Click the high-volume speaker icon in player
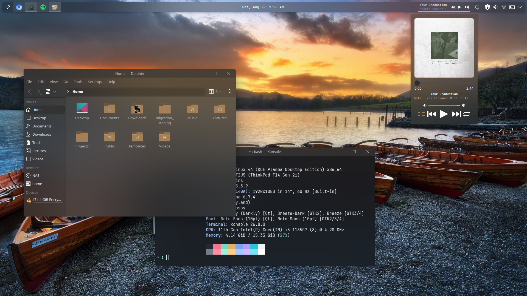 (464, 105)
